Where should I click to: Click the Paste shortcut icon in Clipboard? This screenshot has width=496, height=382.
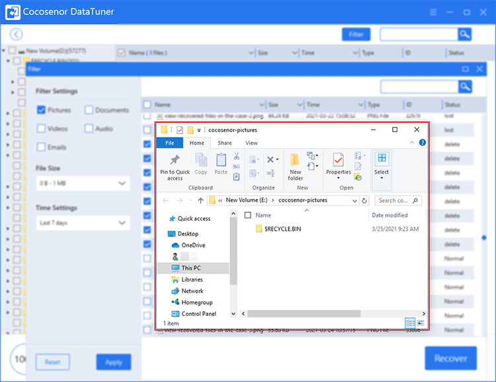coord(236,176)
